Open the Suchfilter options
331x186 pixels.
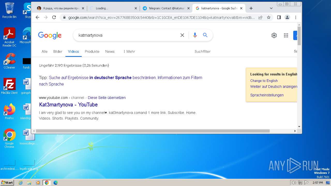coord(202,51)
